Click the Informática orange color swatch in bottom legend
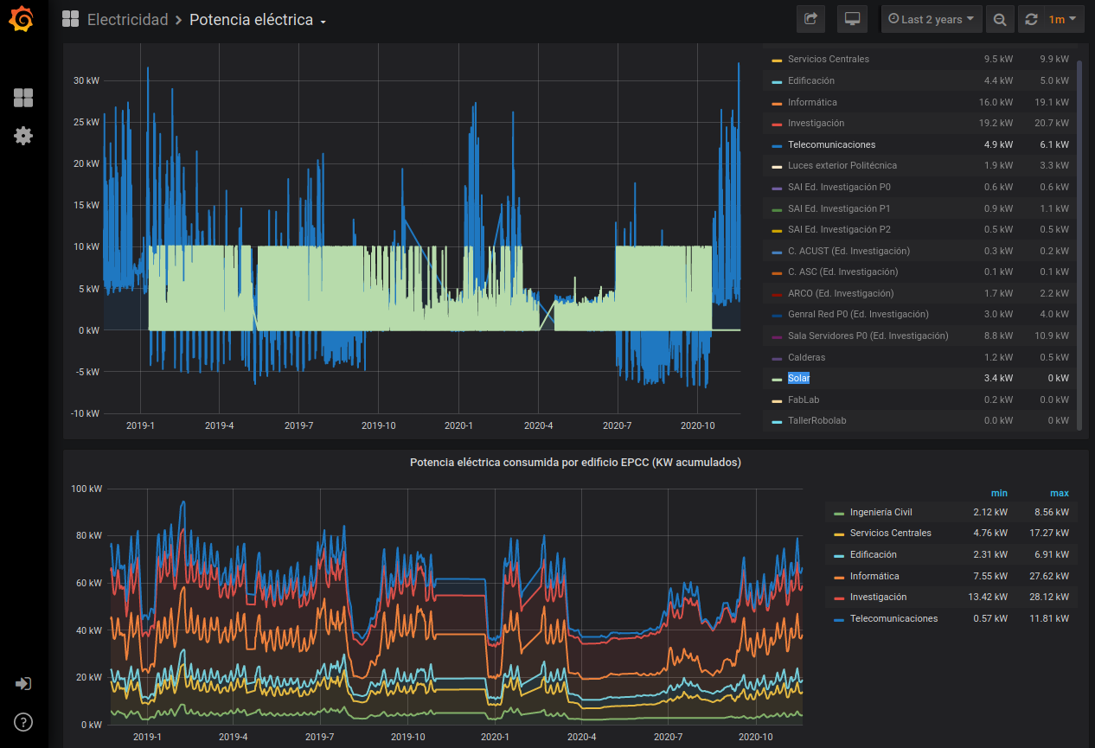The image size is (1095, 748). 838,577
